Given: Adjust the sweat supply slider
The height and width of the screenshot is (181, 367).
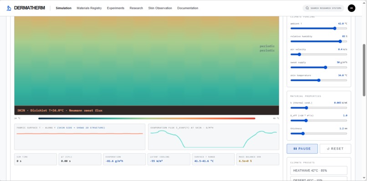Looking at the screenshot, I should (319, 68).
